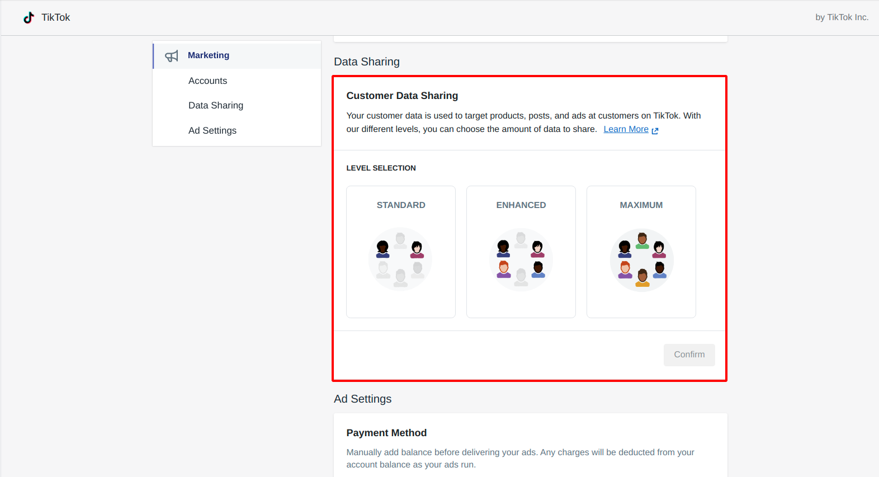Choose the ENHANCED data sharing level
Screen dimensions: 879x477
521,205
